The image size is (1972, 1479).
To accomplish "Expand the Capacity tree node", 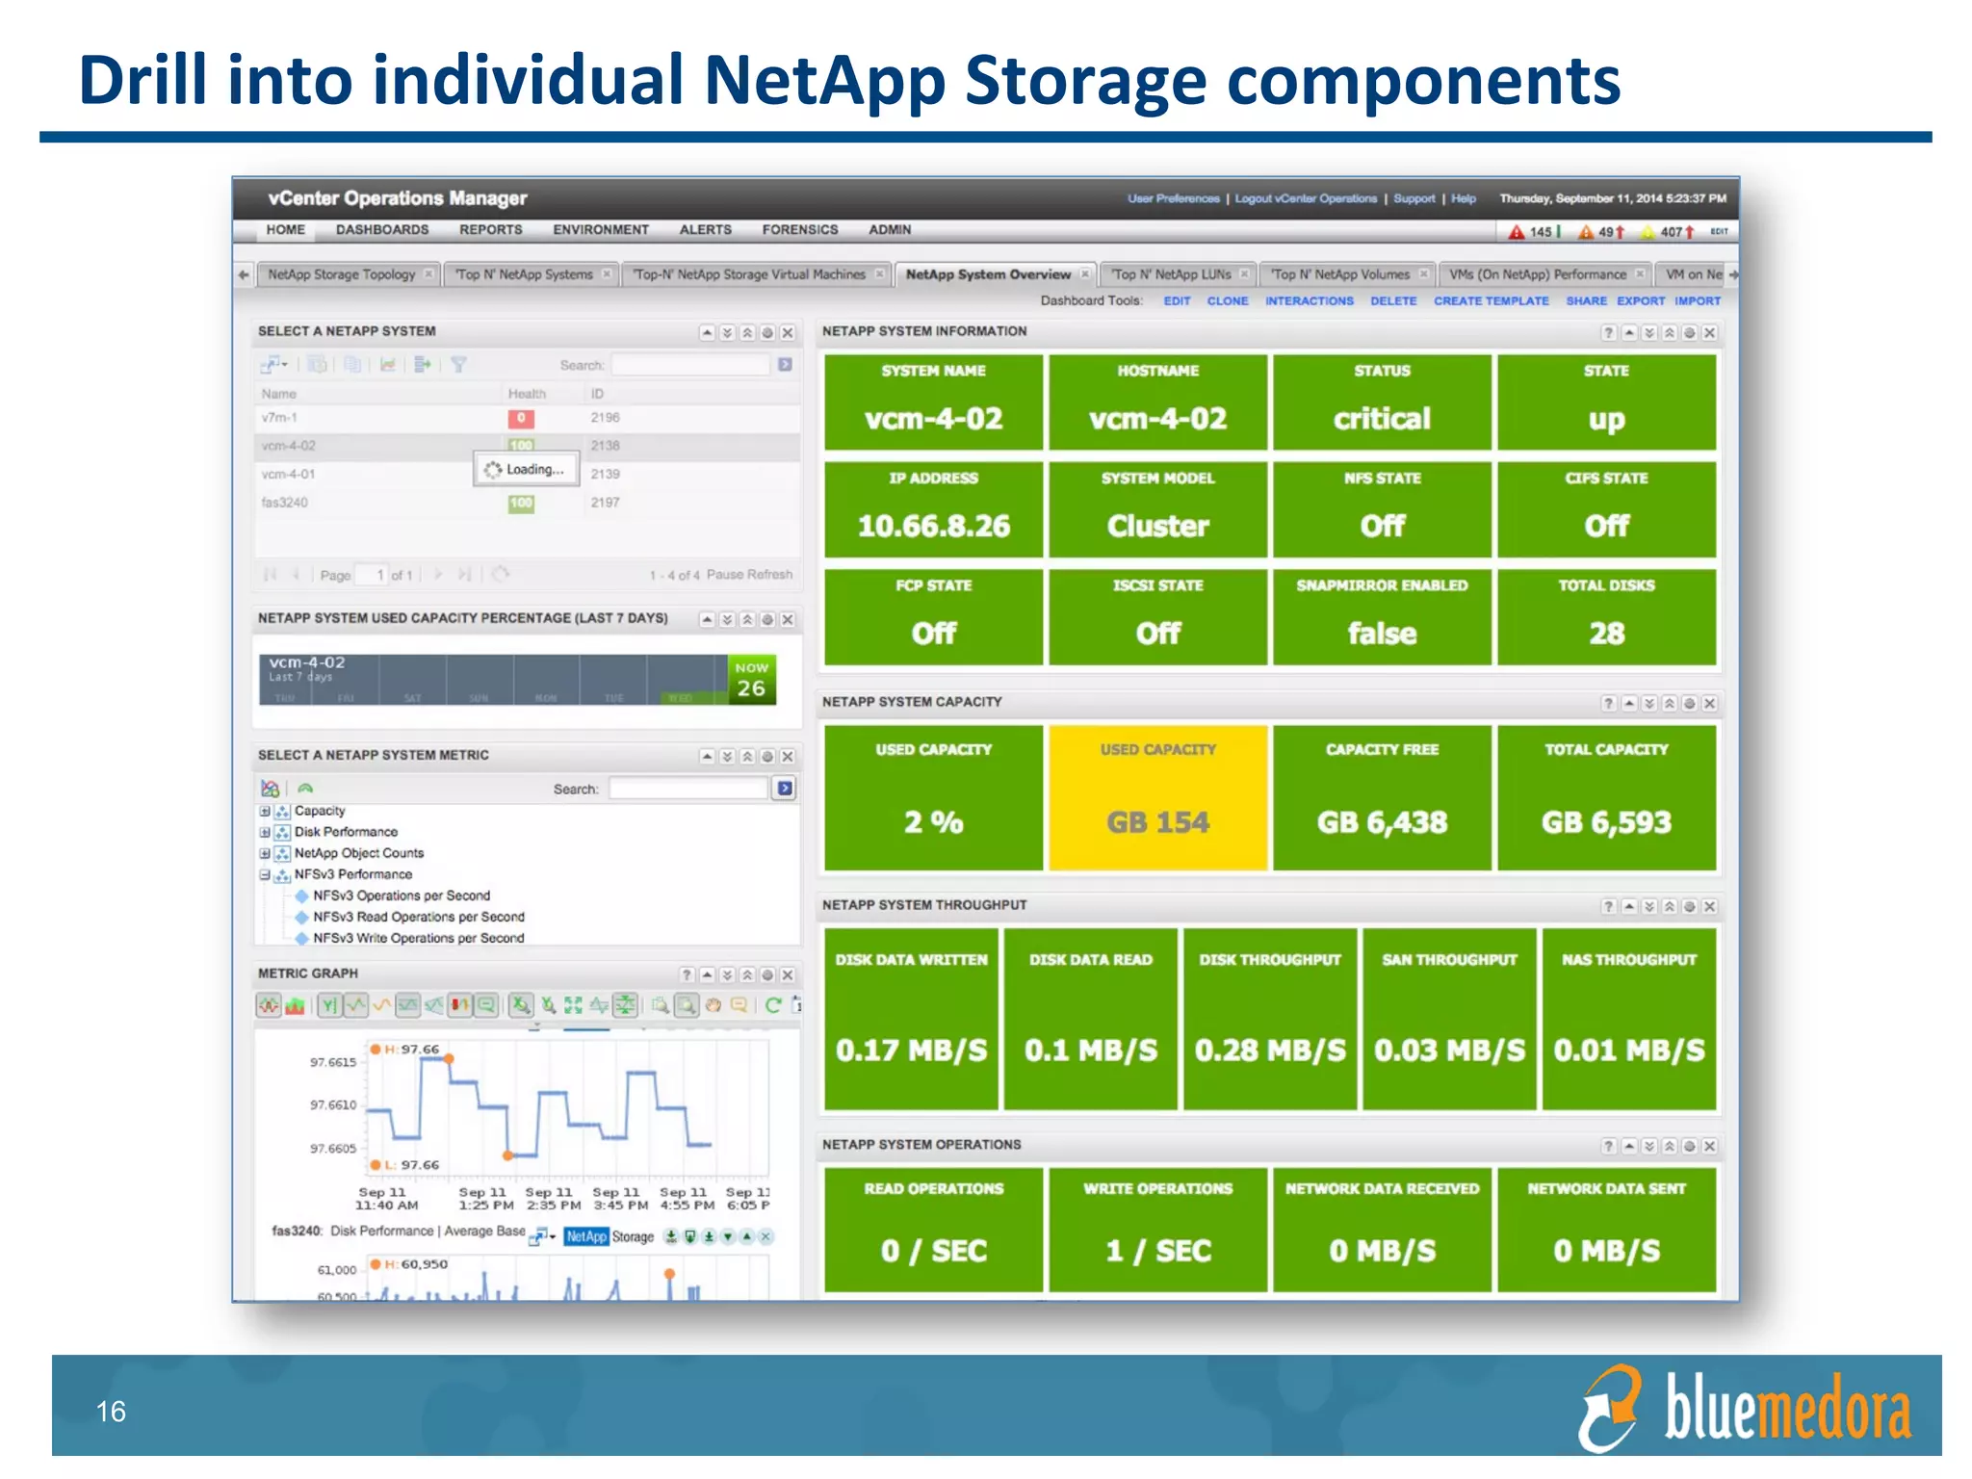I will coord(265,812).
